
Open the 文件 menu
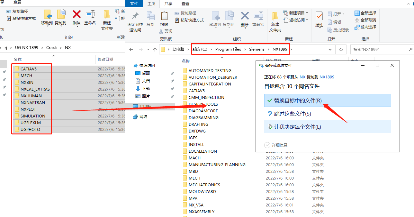[134, 4]
